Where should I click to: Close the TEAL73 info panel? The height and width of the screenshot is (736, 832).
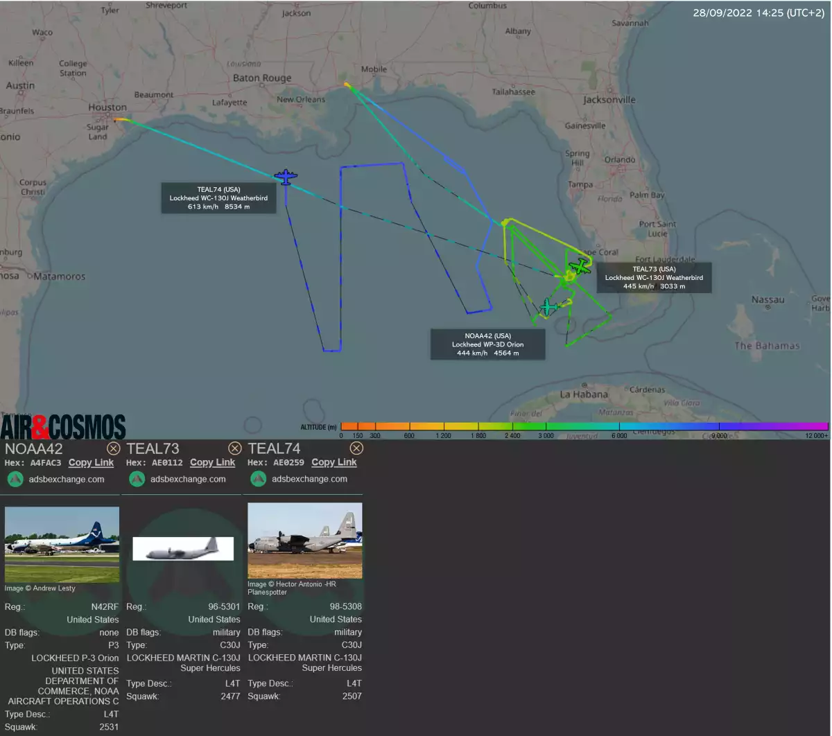pyautogui.click(x=235, y=448)
